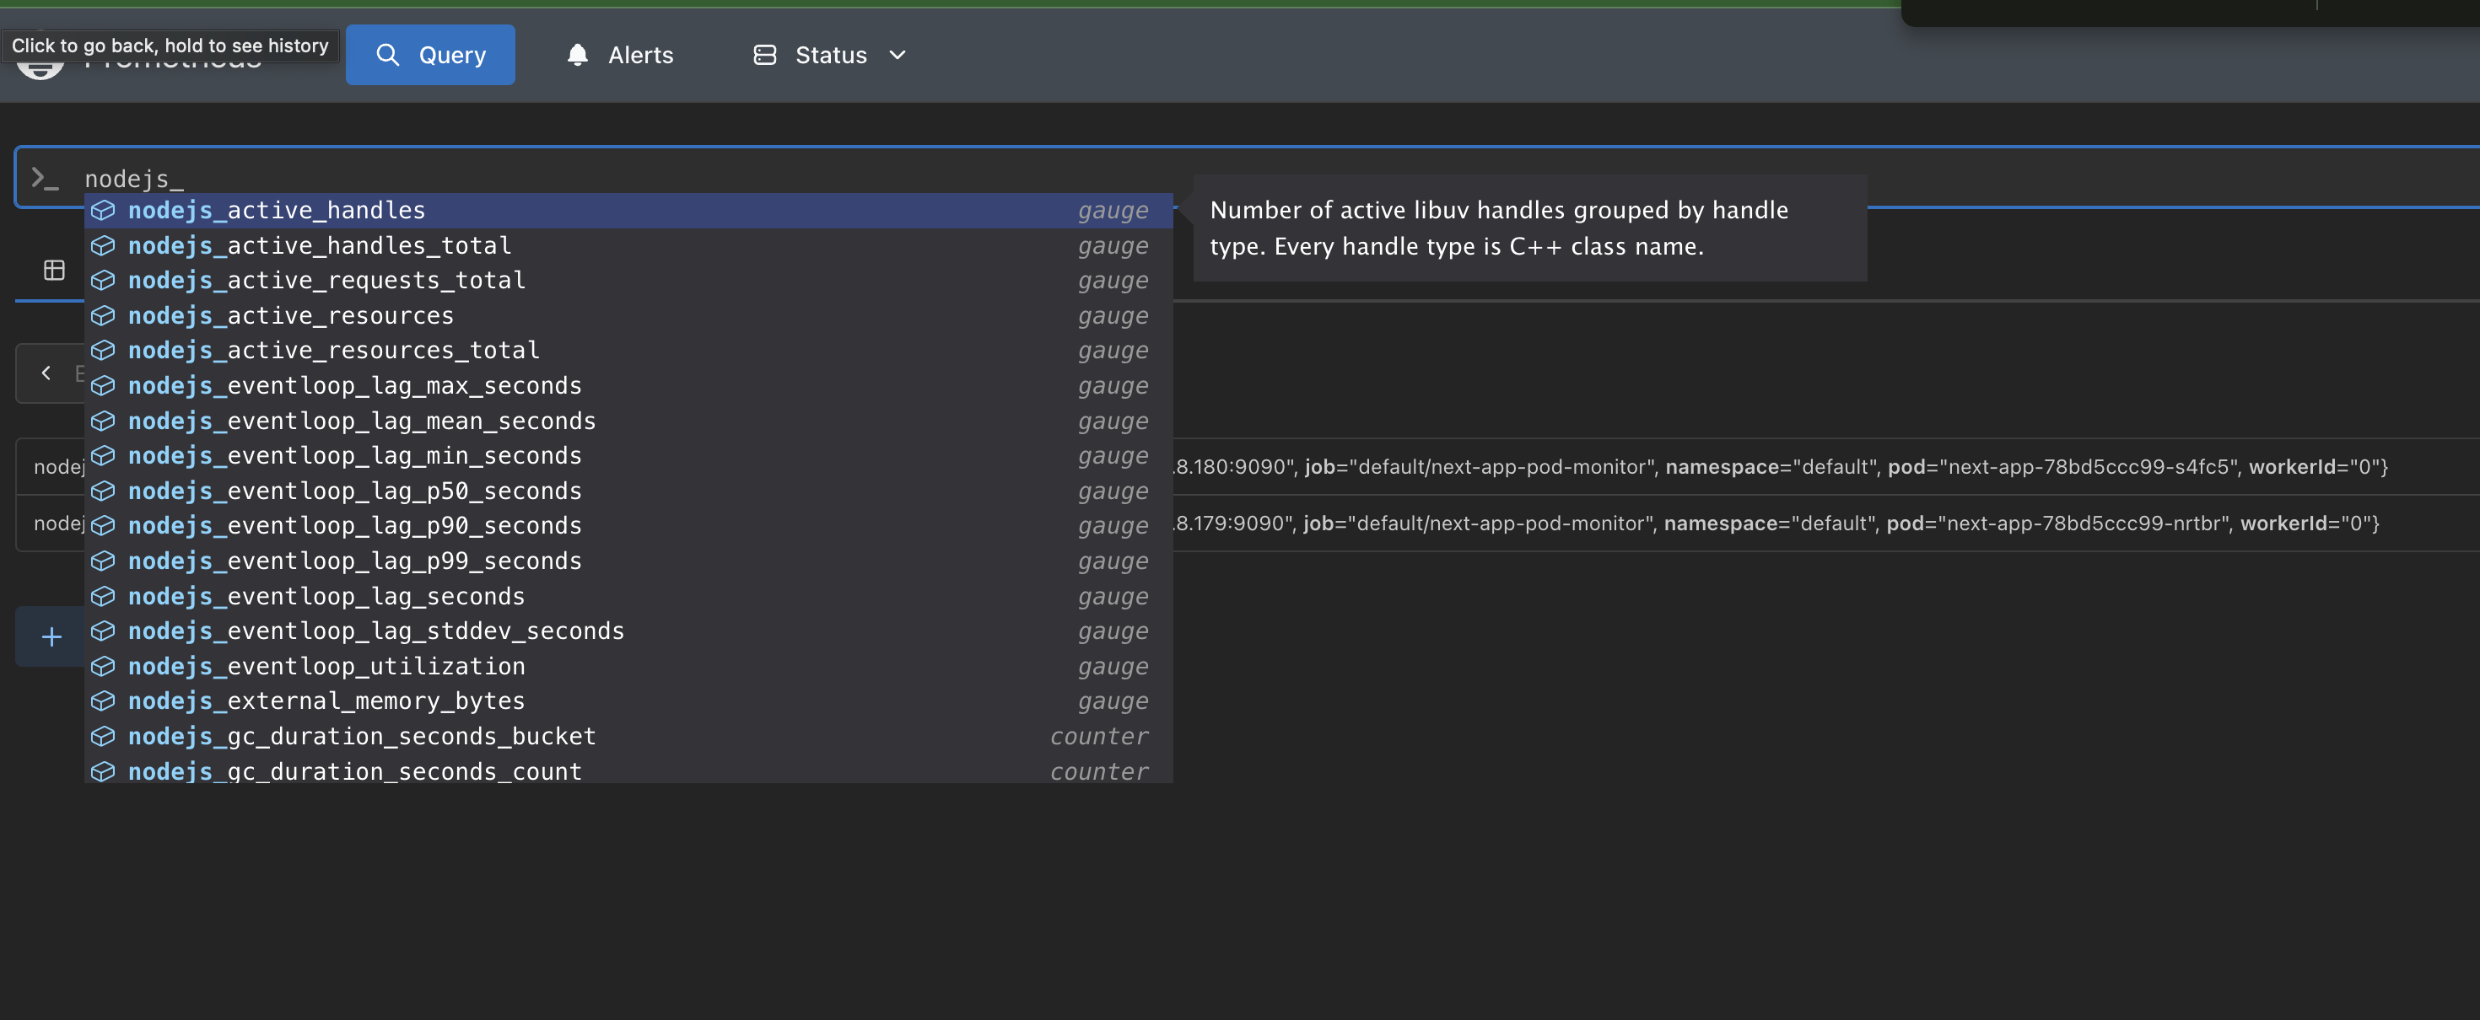Select nodejs_external_memory_bytes from the autocomplete list
This screenshot has width=2480, height=1020.
326,701
